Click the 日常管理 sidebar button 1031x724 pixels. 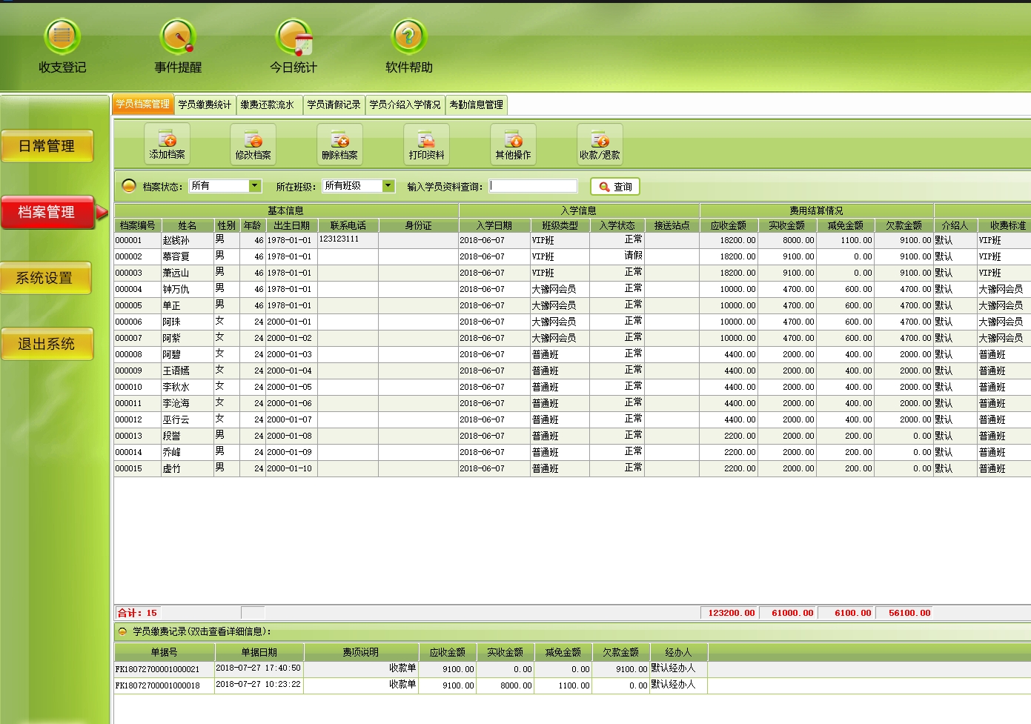(x=47, y=146)
